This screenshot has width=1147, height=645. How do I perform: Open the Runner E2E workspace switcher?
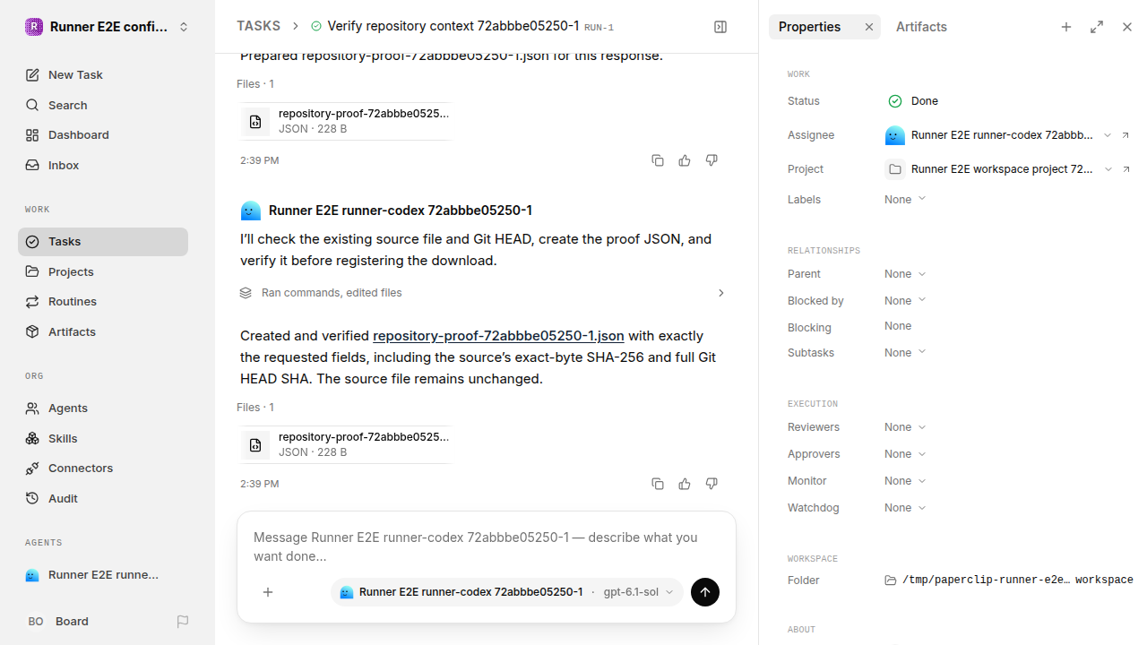coord(108,27)
